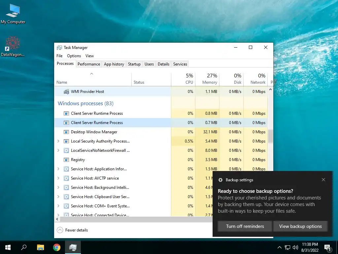Click the horizontal scrollbar left arrow
The image size is (338, 254).
pos(57,219)
